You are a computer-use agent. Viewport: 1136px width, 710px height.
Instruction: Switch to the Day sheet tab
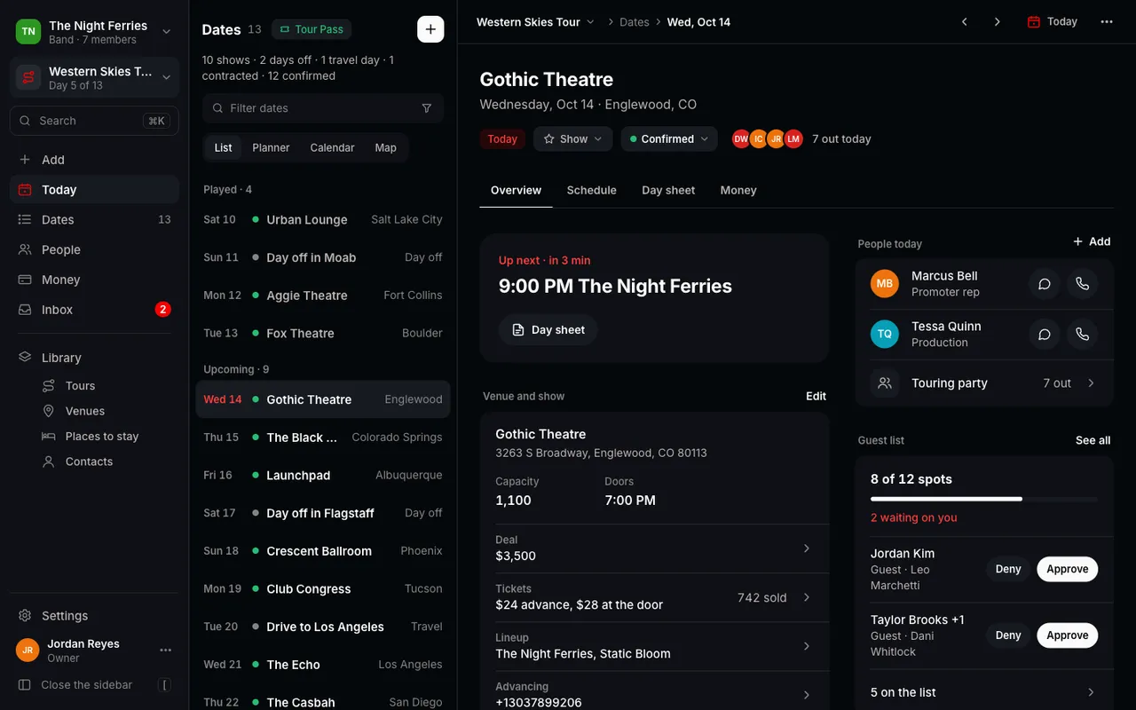click(x=668, y=191)
